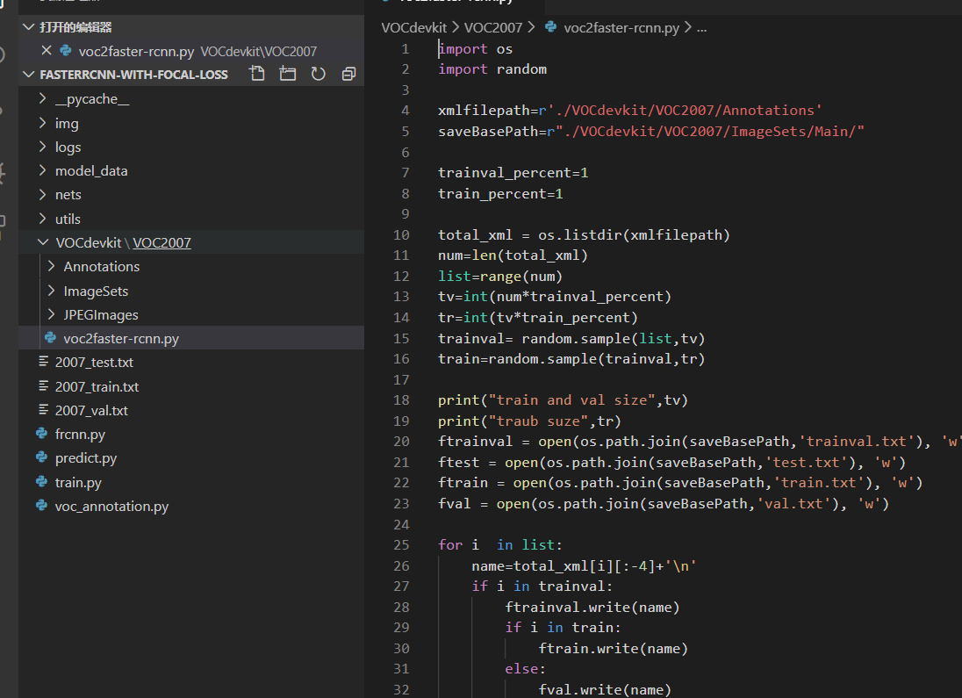Click the train_percent=1 line
Screen dimensions: 962x698
point(500,193)
